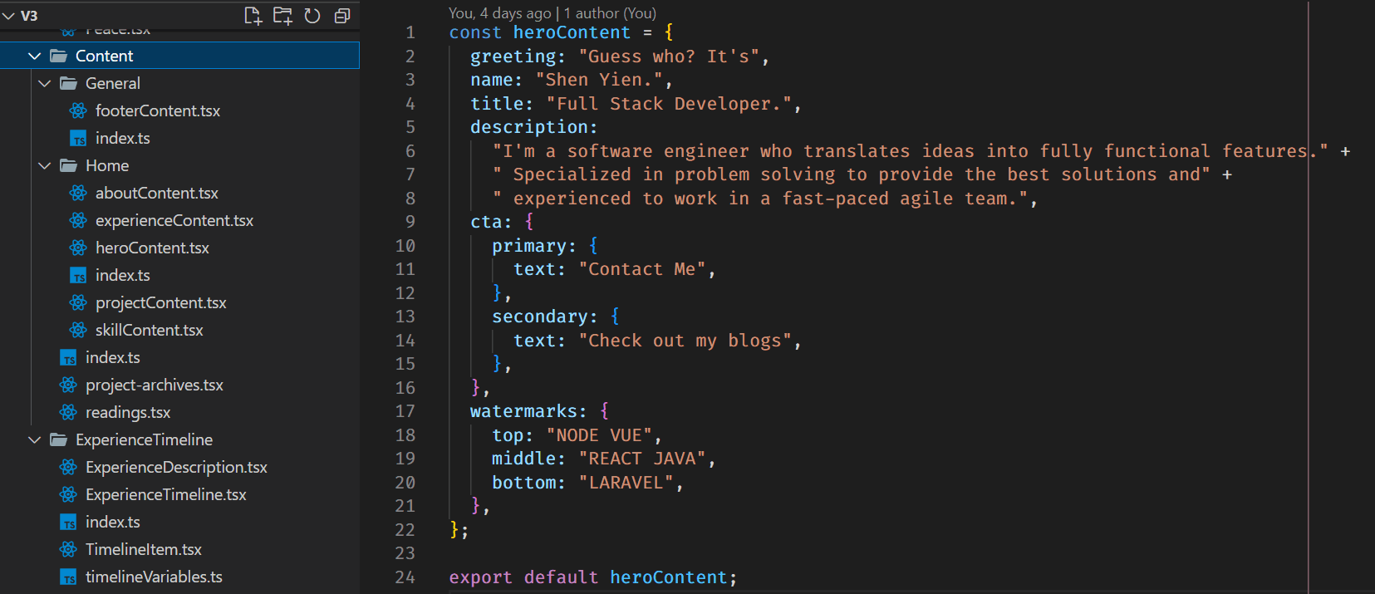Collapse the Content folder chevron

[x=35, y=56]
